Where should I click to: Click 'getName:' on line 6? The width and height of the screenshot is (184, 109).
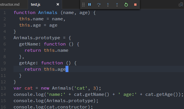pyautogui.click(x=30, y=44)
